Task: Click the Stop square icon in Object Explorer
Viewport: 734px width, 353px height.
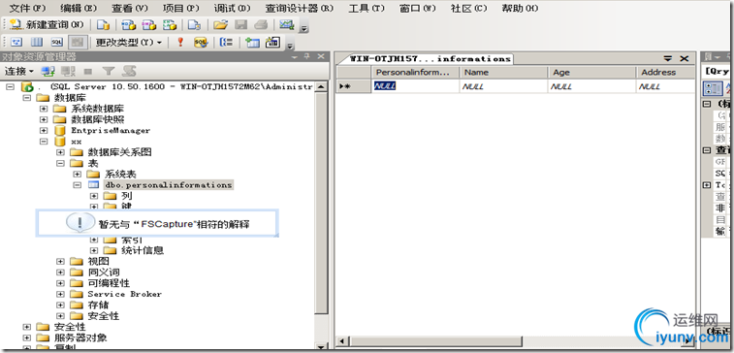Action: pos(87,71)
